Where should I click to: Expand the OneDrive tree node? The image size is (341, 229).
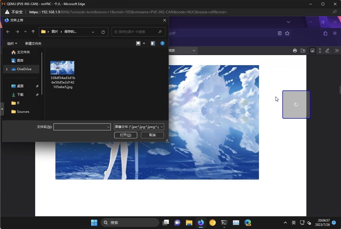(7, 69)
